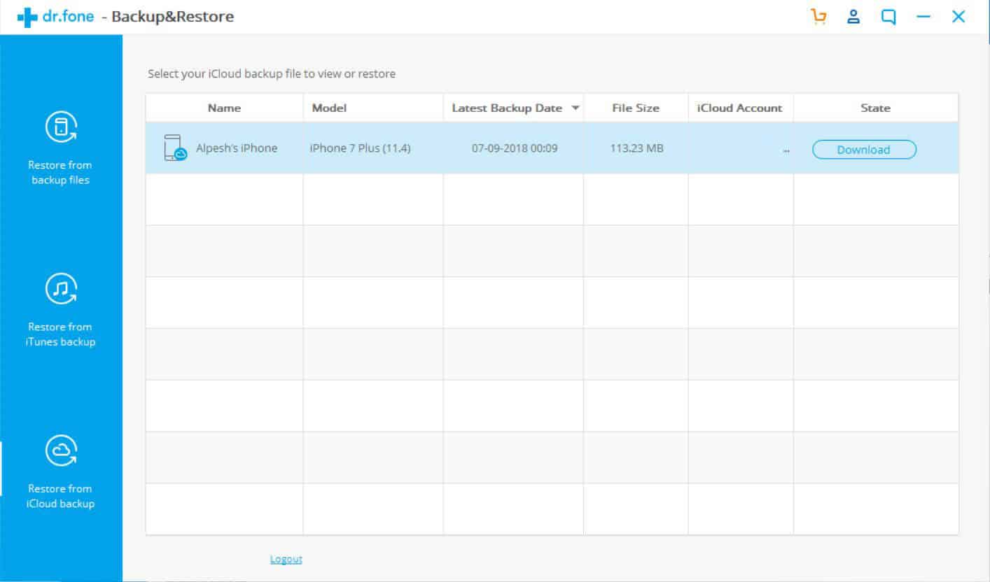Open the user account profile icon
Viewport: 990px width, 582px height.
pos(853,17)
